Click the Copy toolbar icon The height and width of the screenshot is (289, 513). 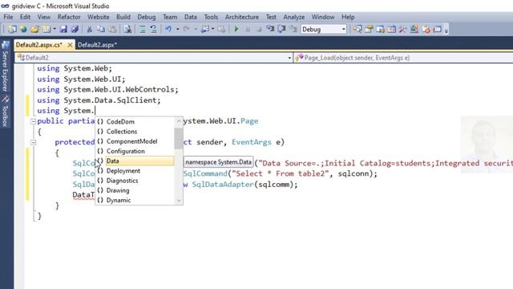point(101,29)
